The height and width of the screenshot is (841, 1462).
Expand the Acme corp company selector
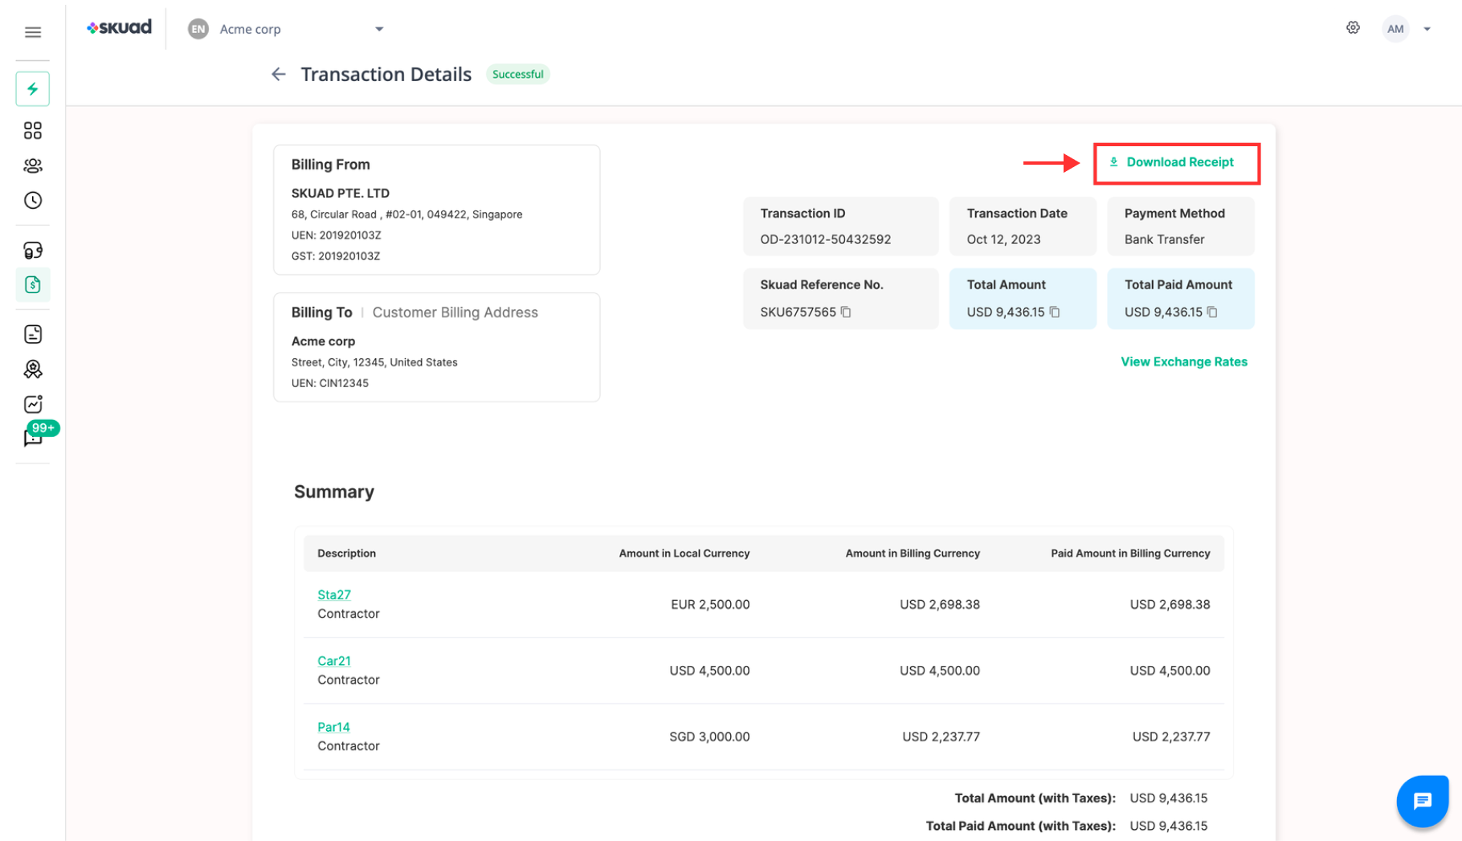[x=379, y=29]
